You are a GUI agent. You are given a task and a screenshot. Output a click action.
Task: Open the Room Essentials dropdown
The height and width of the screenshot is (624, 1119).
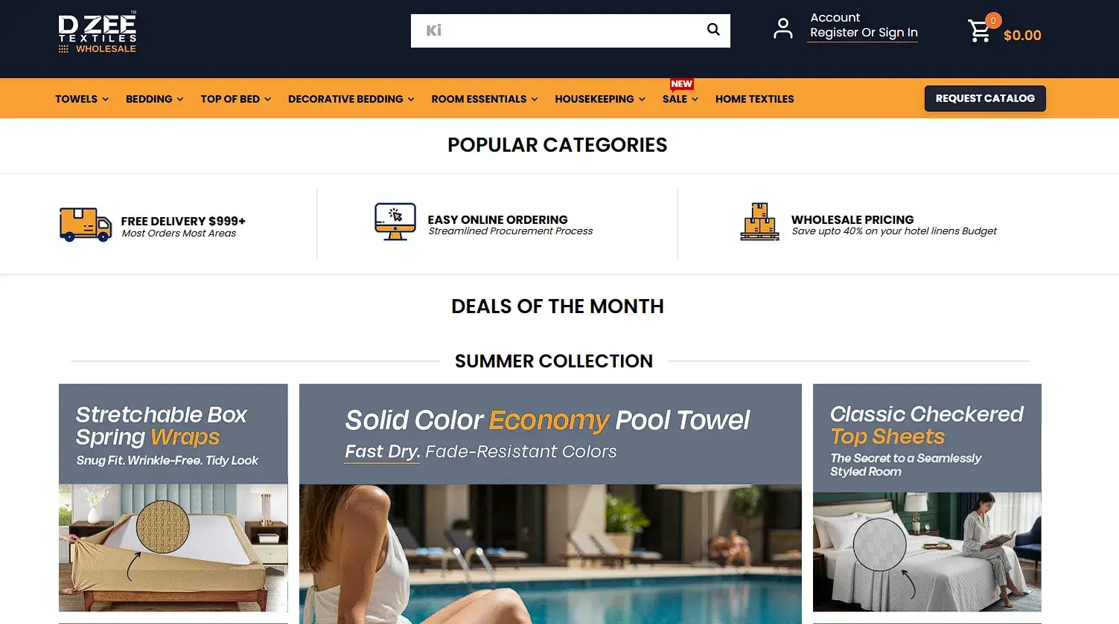click(x=485, y=99)
